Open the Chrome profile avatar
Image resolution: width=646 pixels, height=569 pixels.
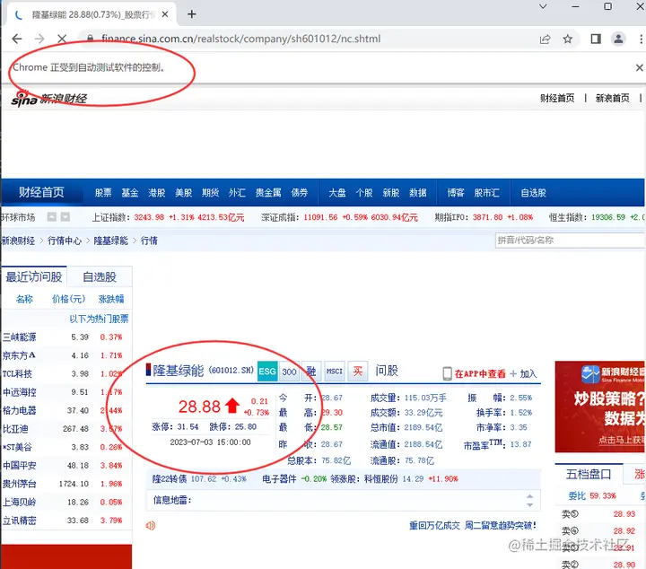(618, 39)
